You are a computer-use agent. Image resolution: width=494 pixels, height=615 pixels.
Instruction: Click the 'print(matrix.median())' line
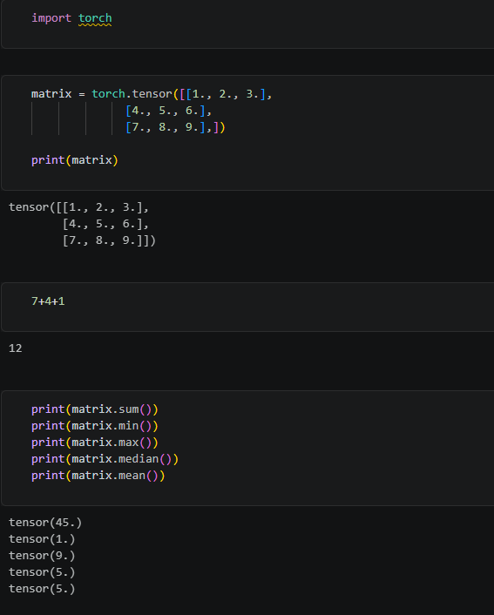[x=105, y=459]
